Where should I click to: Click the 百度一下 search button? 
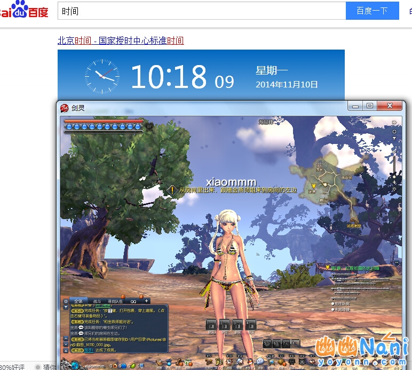(372, 11)
